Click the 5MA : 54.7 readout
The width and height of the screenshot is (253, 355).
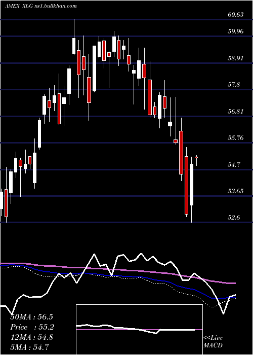30,347
